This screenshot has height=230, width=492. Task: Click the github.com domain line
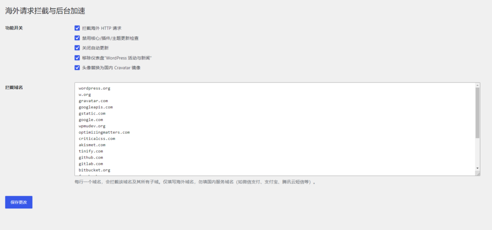coord(91,157)
